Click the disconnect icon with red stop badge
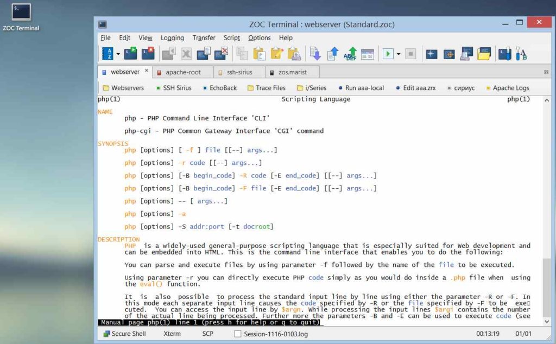Viewport: 556px width, 344px height. pyautogui.click(x=148, y=54)
